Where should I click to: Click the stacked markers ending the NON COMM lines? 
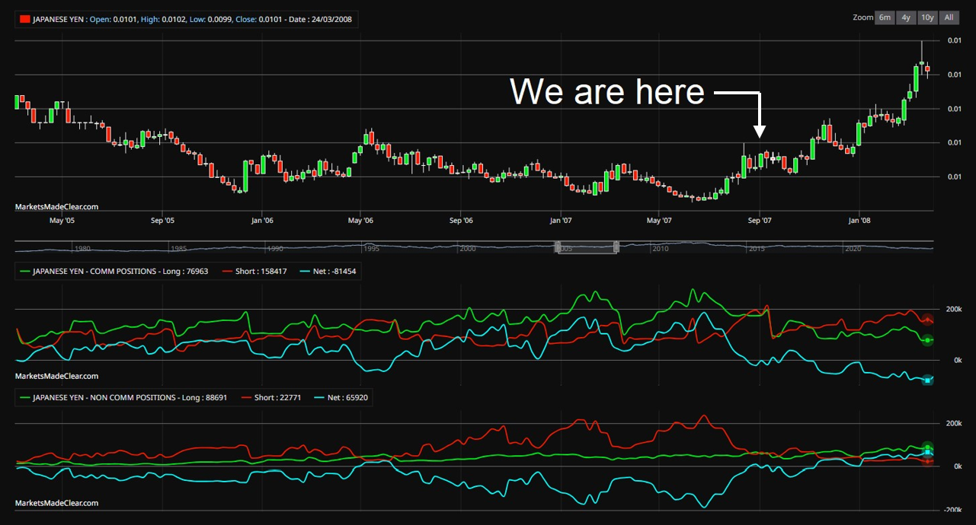[x=926, y=451]
